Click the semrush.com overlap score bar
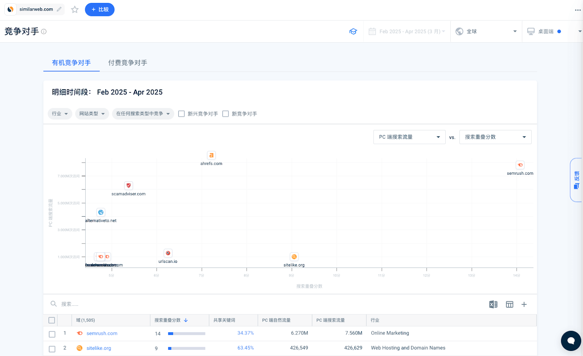The image size is (583, 356). pos(187,333)
